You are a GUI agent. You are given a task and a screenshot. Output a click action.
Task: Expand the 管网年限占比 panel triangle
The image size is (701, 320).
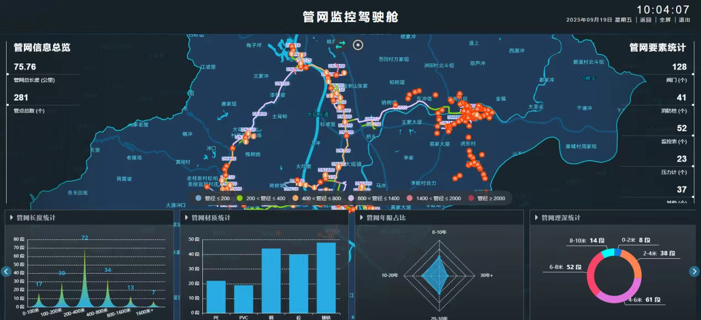pyautogui.click(x=361, y=218)
